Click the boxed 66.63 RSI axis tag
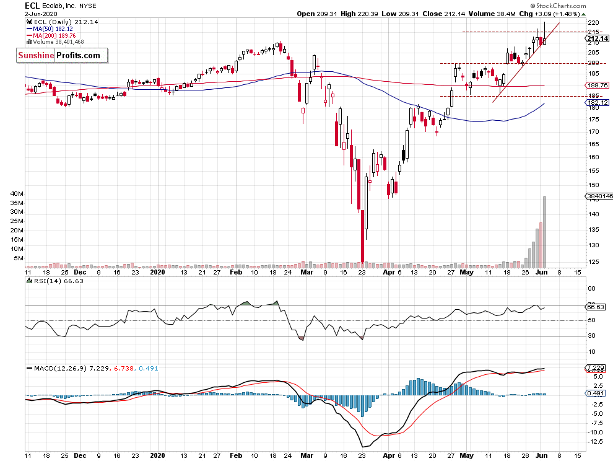The height and width of the screenshot is (461, 613). tap(596, 307)
